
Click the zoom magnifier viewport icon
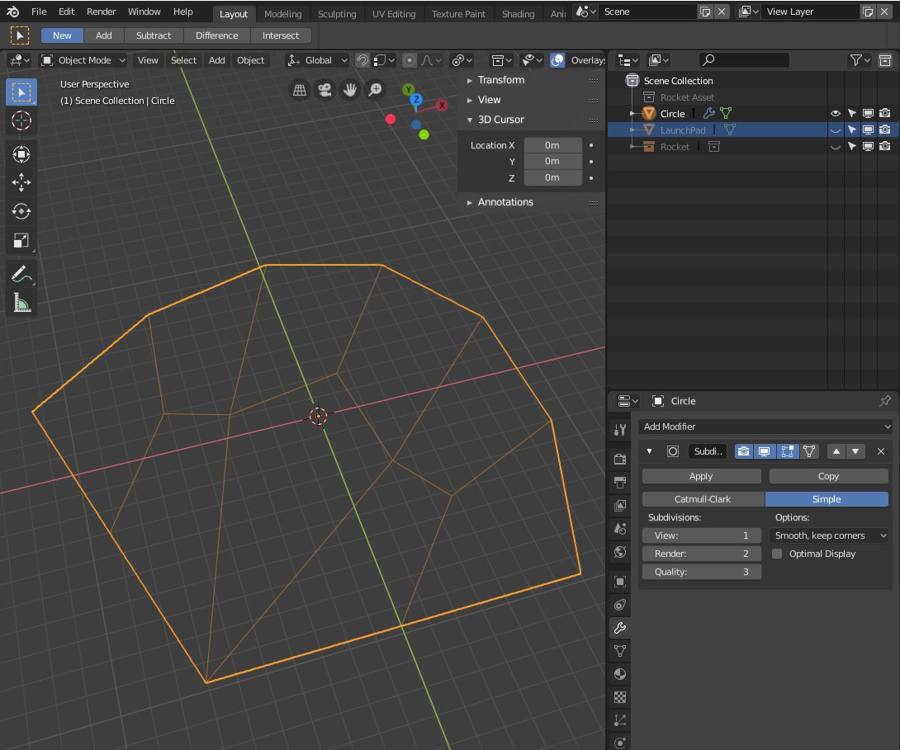(x=376, y=90)
